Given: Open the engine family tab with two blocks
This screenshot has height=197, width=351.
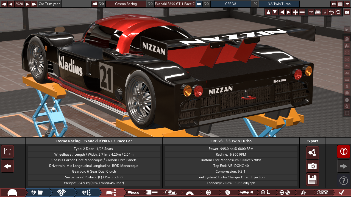Looking at the screenshot, I should click(x=62, y=193).
